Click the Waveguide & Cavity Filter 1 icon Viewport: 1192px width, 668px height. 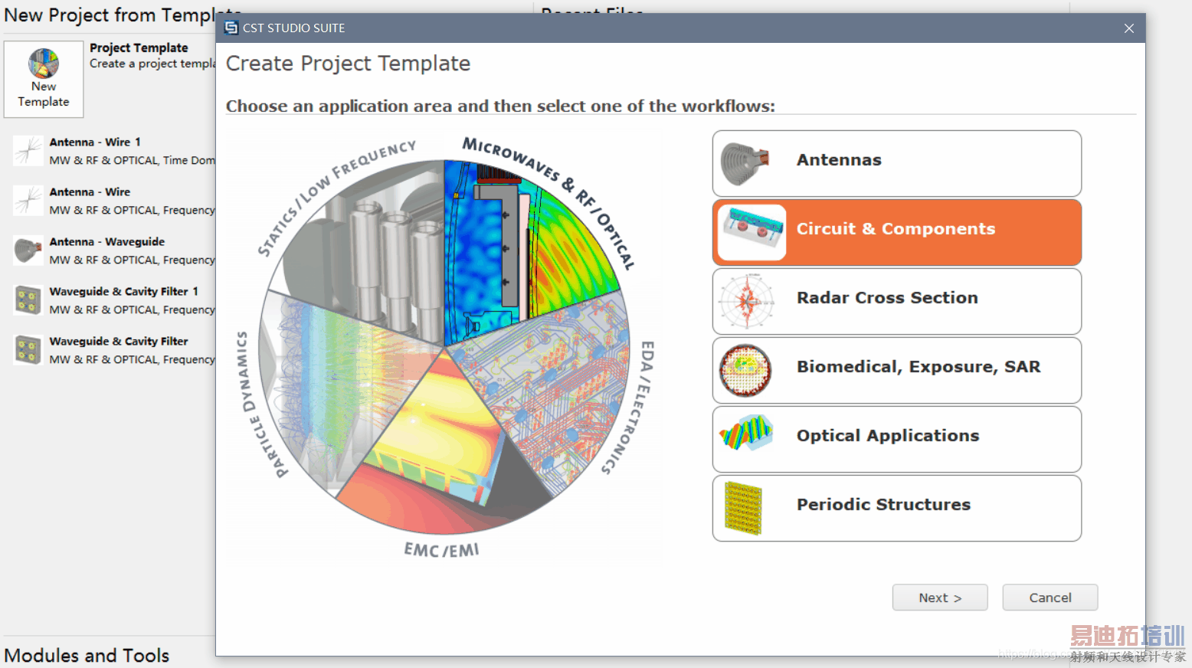pyautogui.click(x=28, y=300)
